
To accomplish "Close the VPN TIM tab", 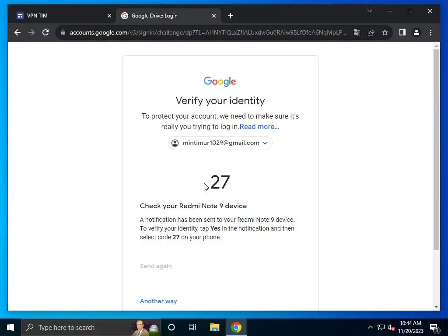I will [x=109, y=16].
